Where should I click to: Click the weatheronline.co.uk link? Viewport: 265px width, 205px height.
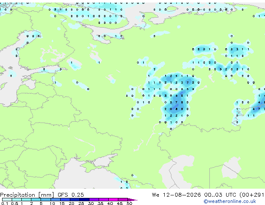click(x=229, y=201)
